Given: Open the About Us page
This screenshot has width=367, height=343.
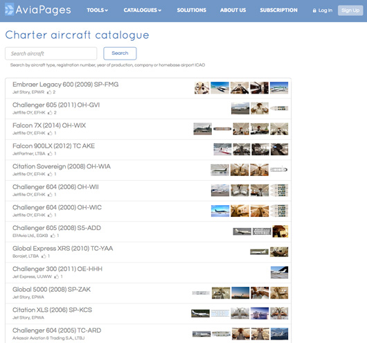Looking at the screenshot, I should (x=233, y=10).
